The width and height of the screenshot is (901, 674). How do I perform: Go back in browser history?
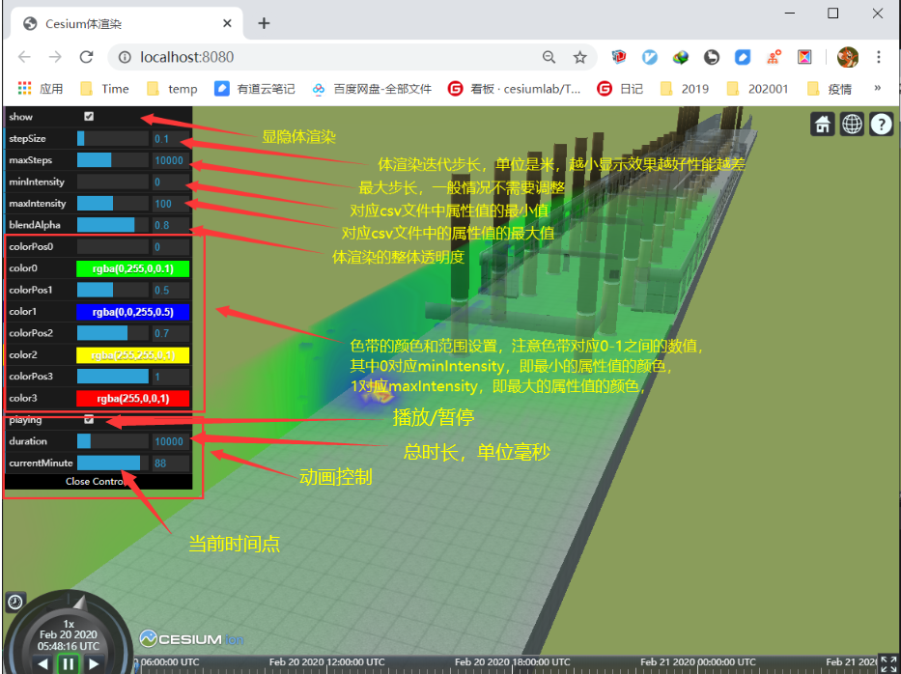tap(24, 57)
